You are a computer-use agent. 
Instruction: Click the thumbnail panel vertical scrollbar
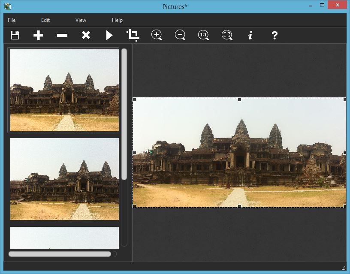[124, 114]
